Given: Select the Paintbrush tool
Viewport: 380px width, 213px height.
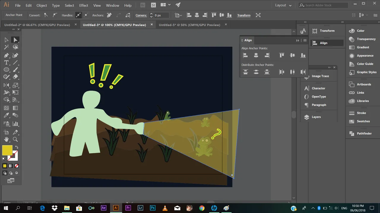Looking at the screenshot, I should coord(15,70).
